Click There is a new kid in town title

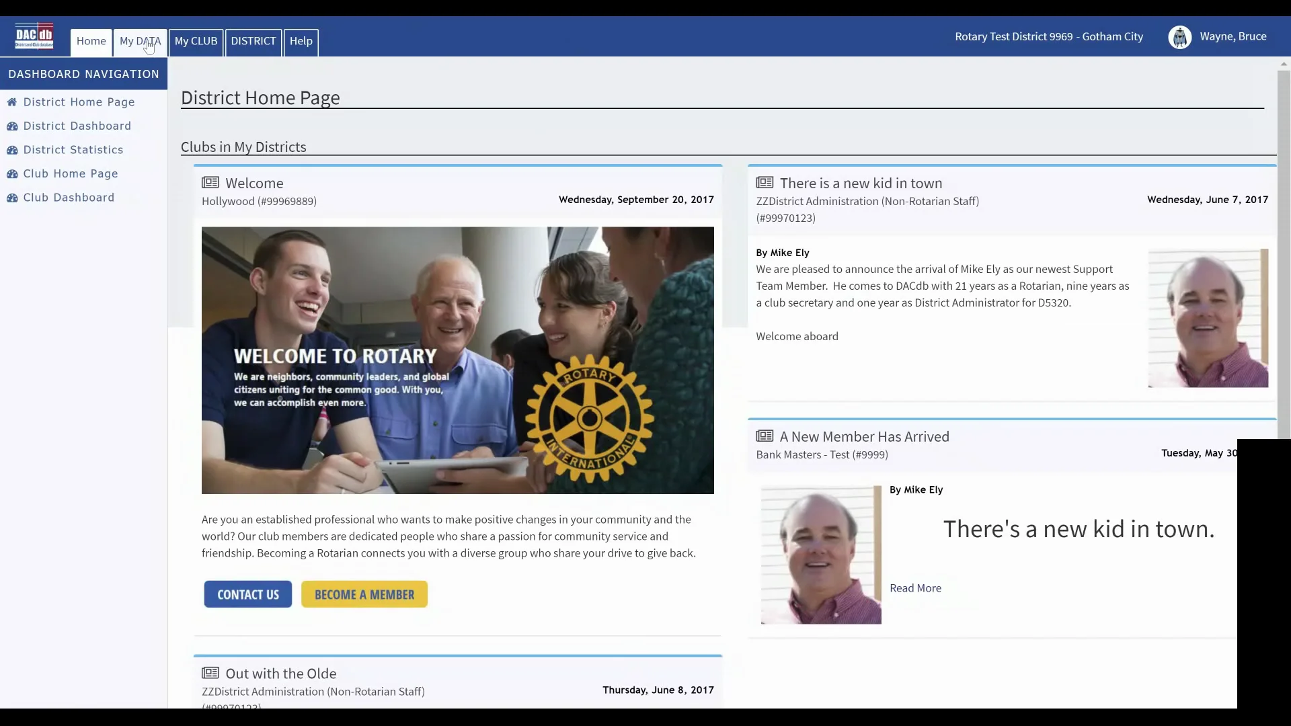click(x=861, y=184)
